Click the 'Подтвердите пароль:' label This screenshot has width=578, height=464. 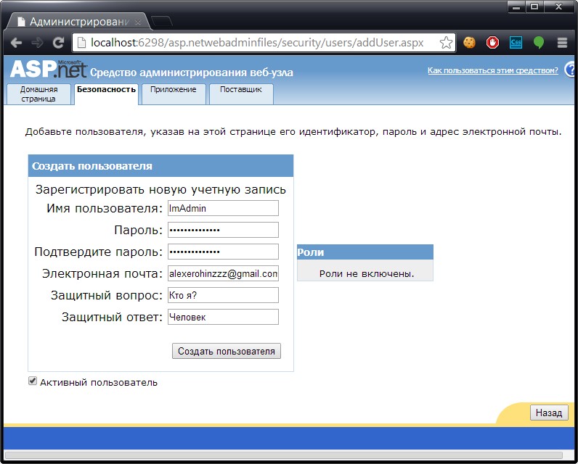tap(99, 252)
